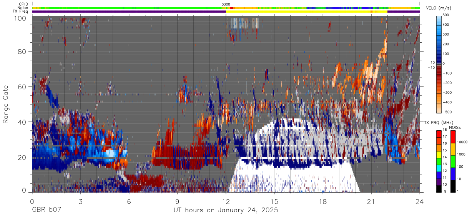Click "24" on the UT hours axis
This screenshot has width=472, height=218.
click(x=420, y=202)
